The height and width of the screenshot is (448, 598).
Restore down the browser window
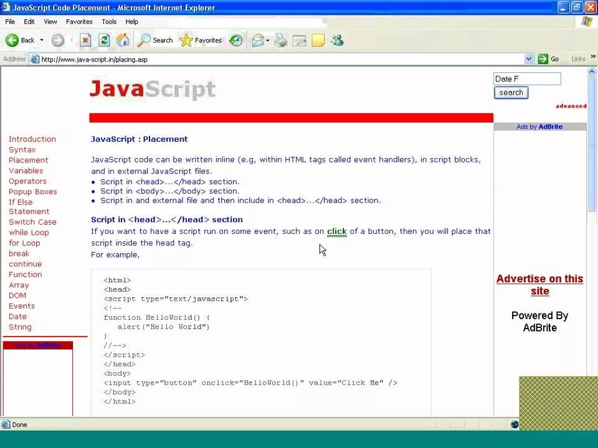577,7
